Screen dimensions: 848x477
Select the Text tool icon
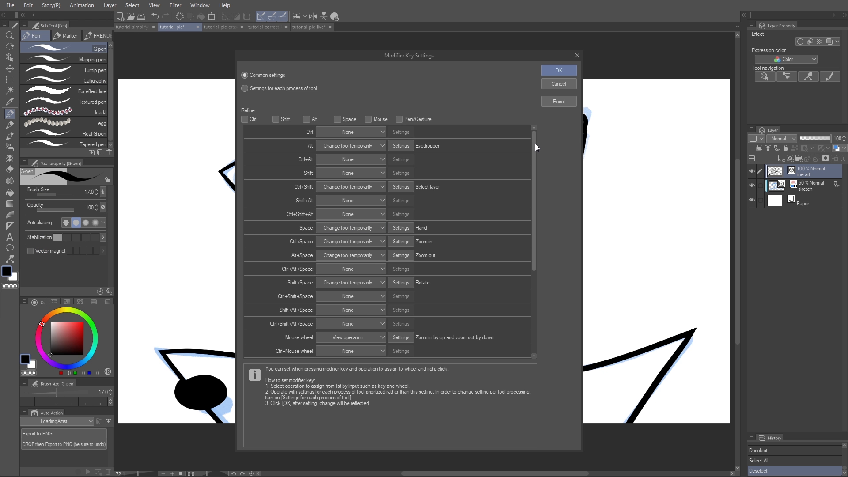tap(10, 237)
